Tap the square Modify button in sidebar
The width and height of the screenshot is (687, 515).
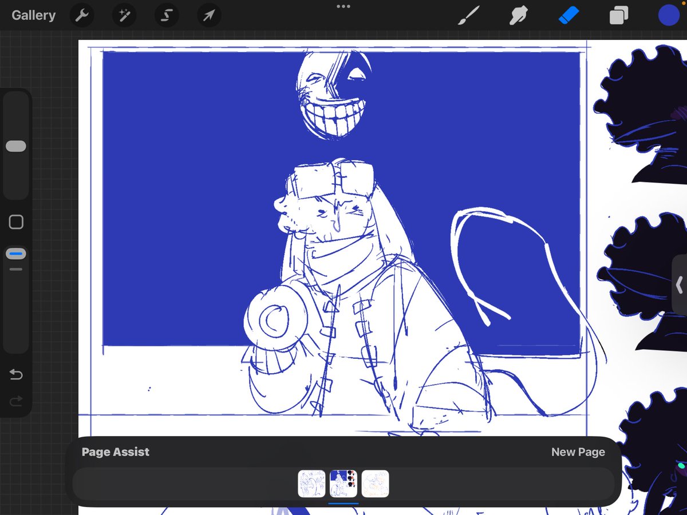(x=16, y=222)
